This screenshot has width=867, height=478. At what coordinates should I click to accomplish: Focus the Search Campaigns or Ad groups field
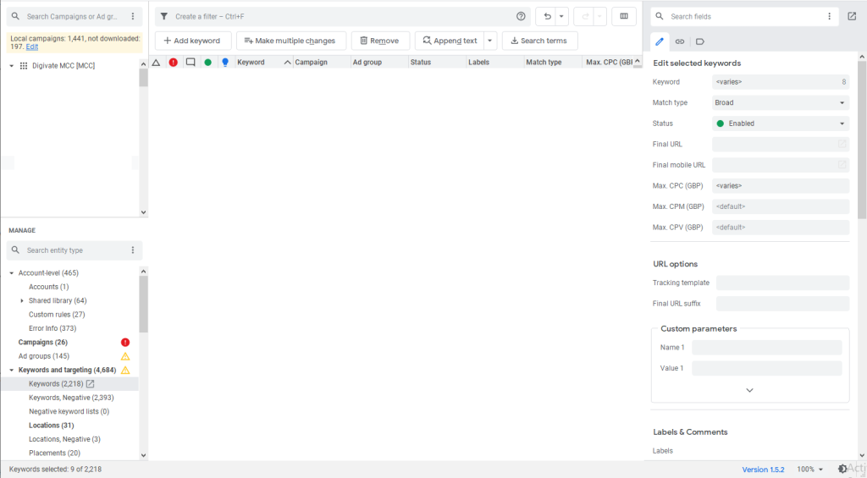click(x=72, y=17)
